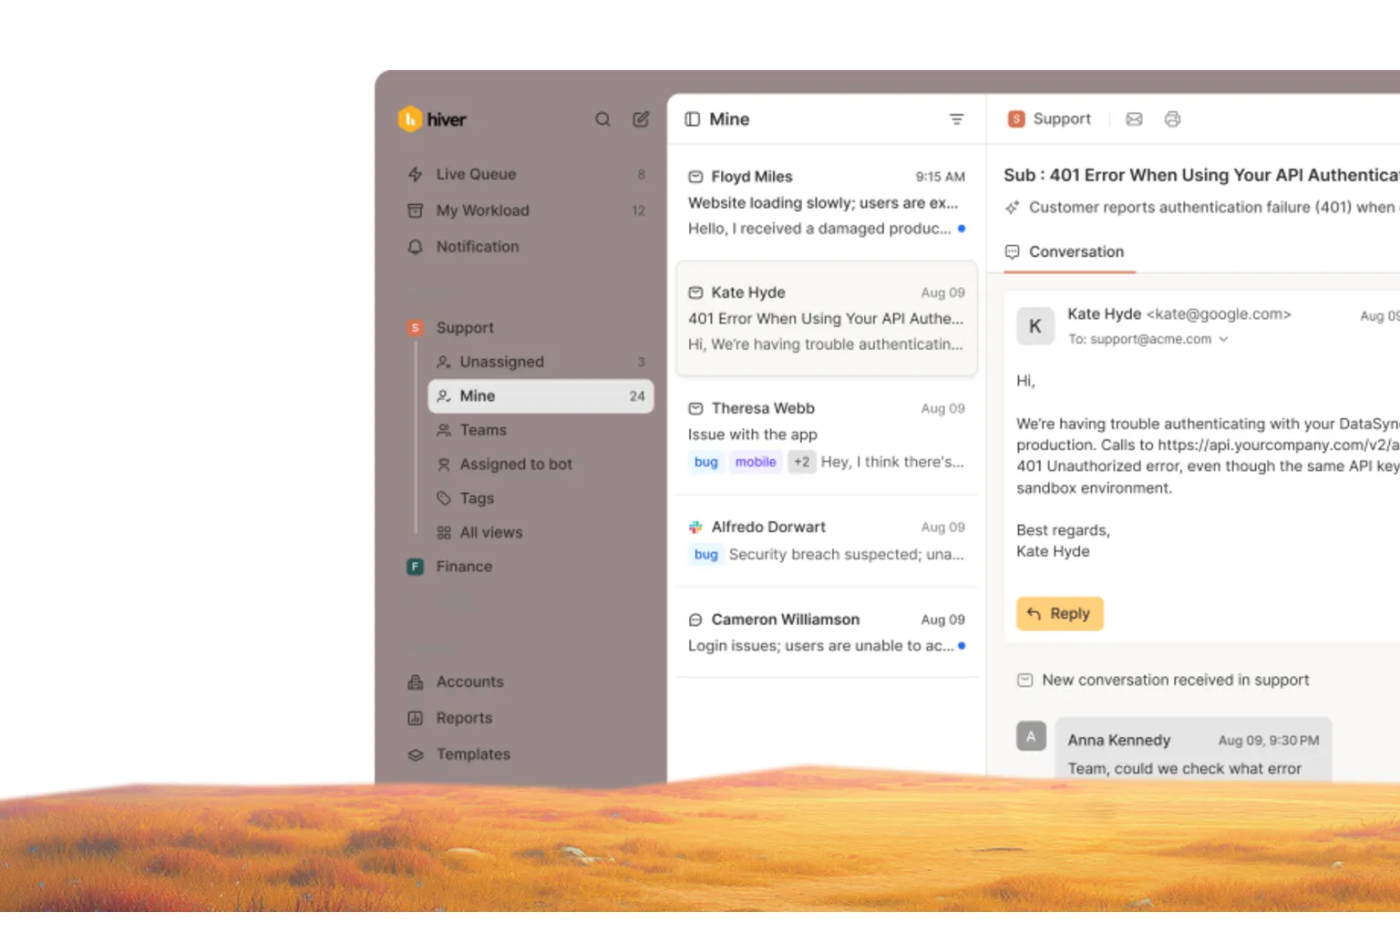Image resolution: width=1400 pixels, height=933 pixels.
Task: Click the bug tag on Theresa Webb
Action: point(706,462)
